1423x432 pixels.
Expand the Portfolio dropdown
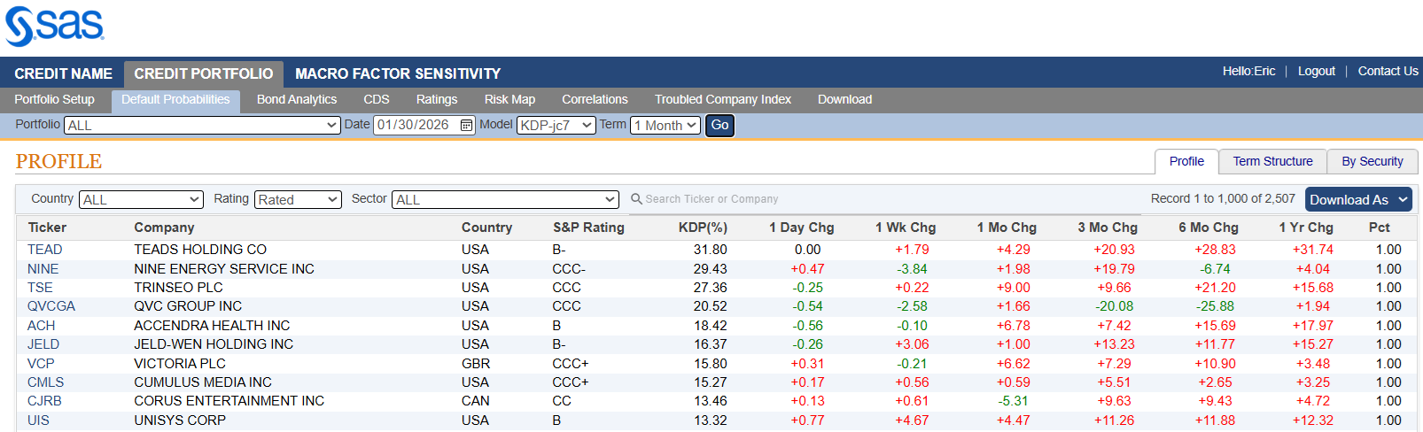click(x=202, y=126)
